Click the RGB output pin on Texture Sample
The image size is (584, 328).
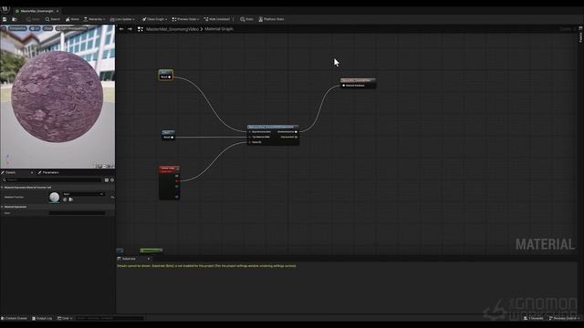[177, 176]
